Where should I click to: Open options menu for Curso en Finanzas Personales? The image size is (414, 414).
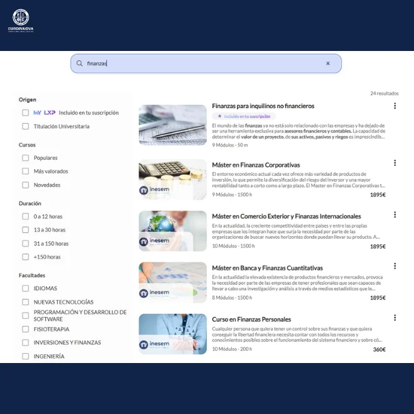point(395,318)
